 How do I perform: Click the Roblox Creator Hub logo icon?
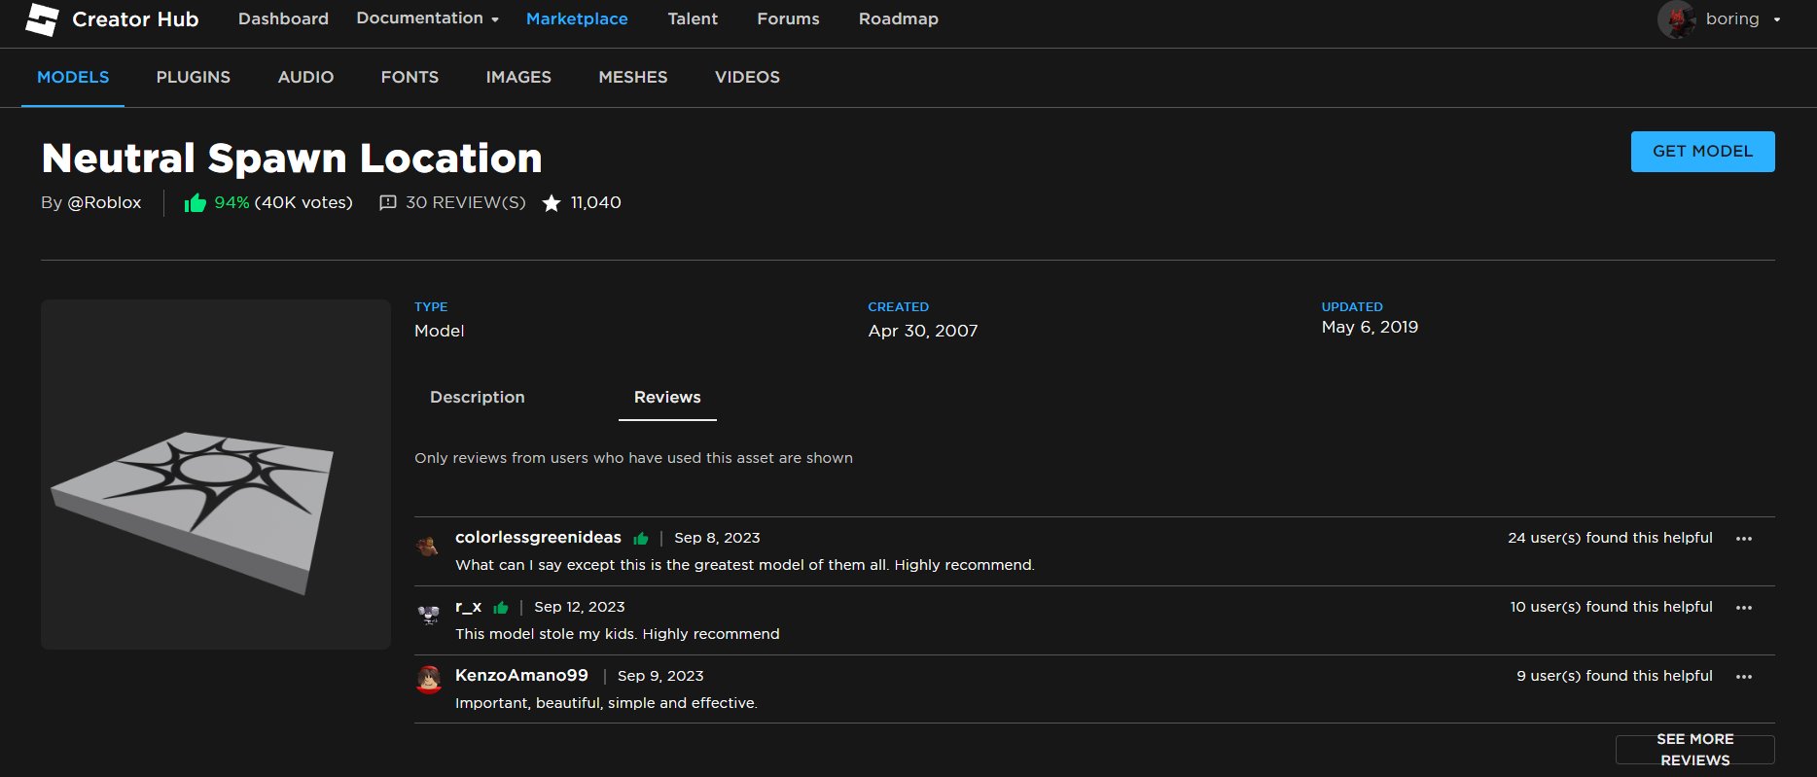click(x=42, y=19)
